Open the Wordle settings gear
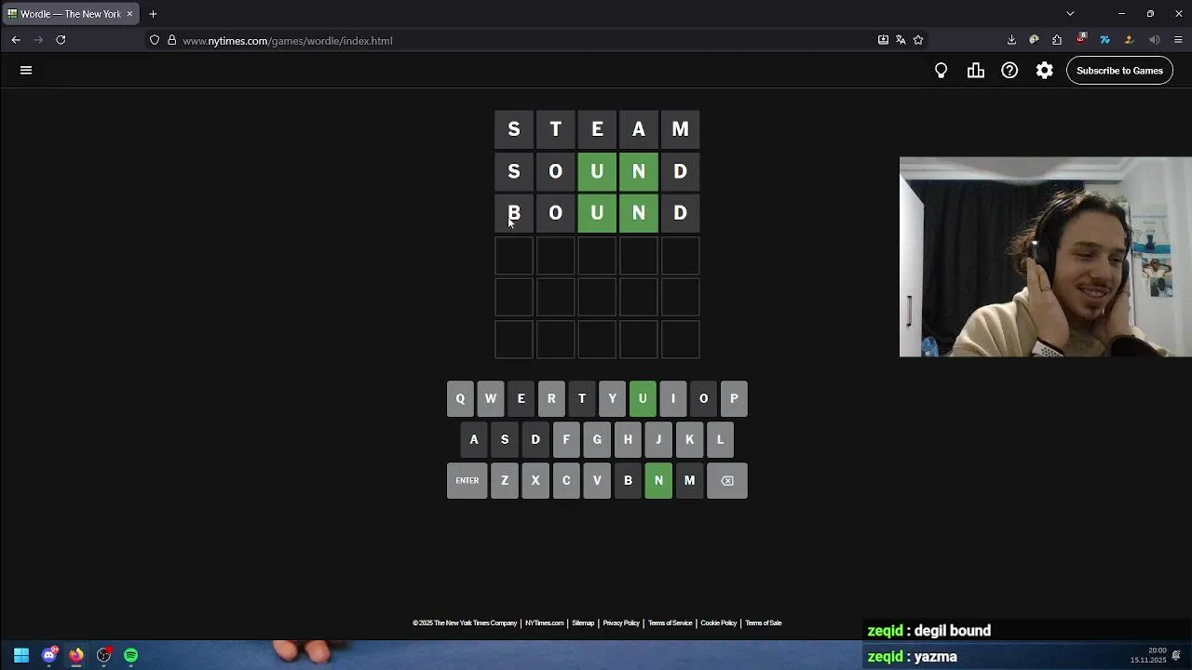The image size is (1192, 670). tap(1044, 71)
